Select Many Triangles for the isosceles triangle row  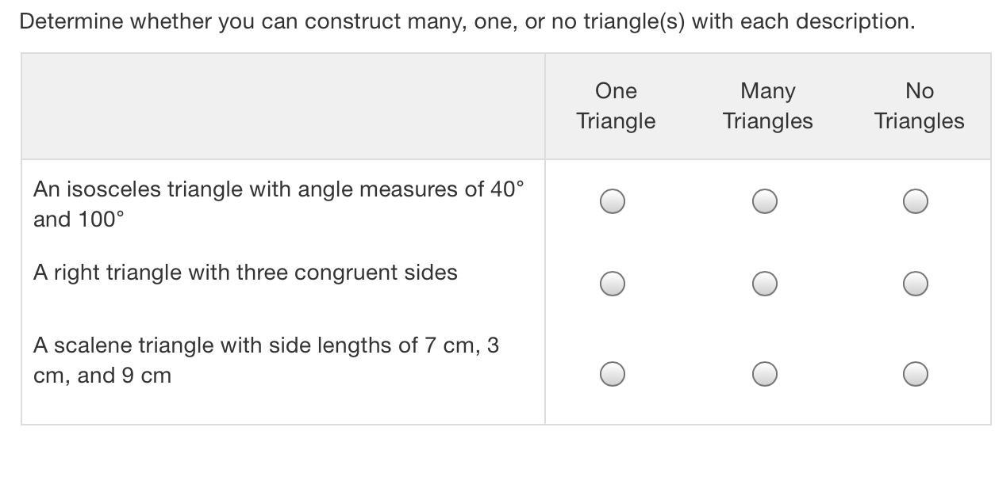pyautogui.click(x=764, y=201)
